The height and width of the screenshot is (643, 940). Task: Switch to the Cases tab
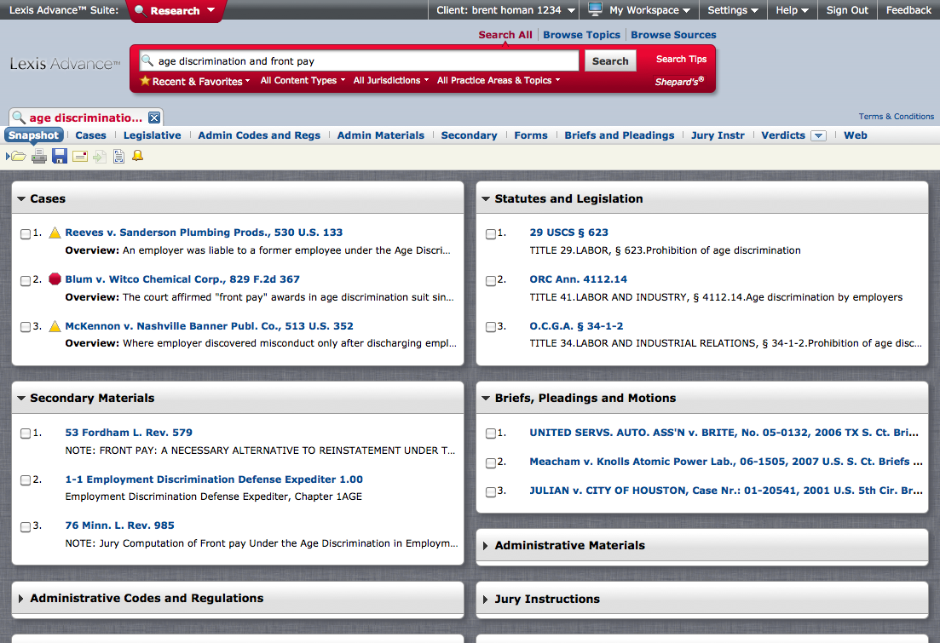tap(90, 135)
